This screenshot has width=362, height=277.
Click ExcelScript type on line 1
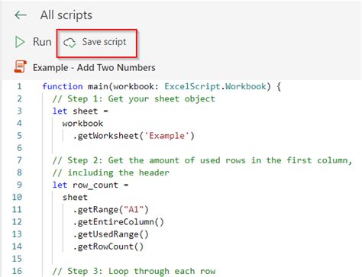(x=192, y=86)
